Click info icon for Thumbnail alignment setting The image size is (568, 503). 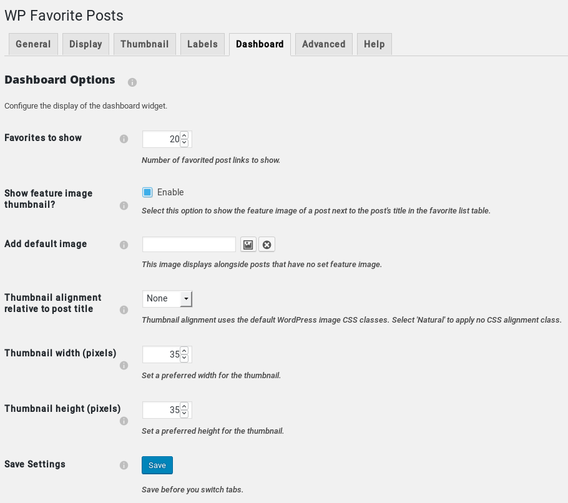coord(124,310)
